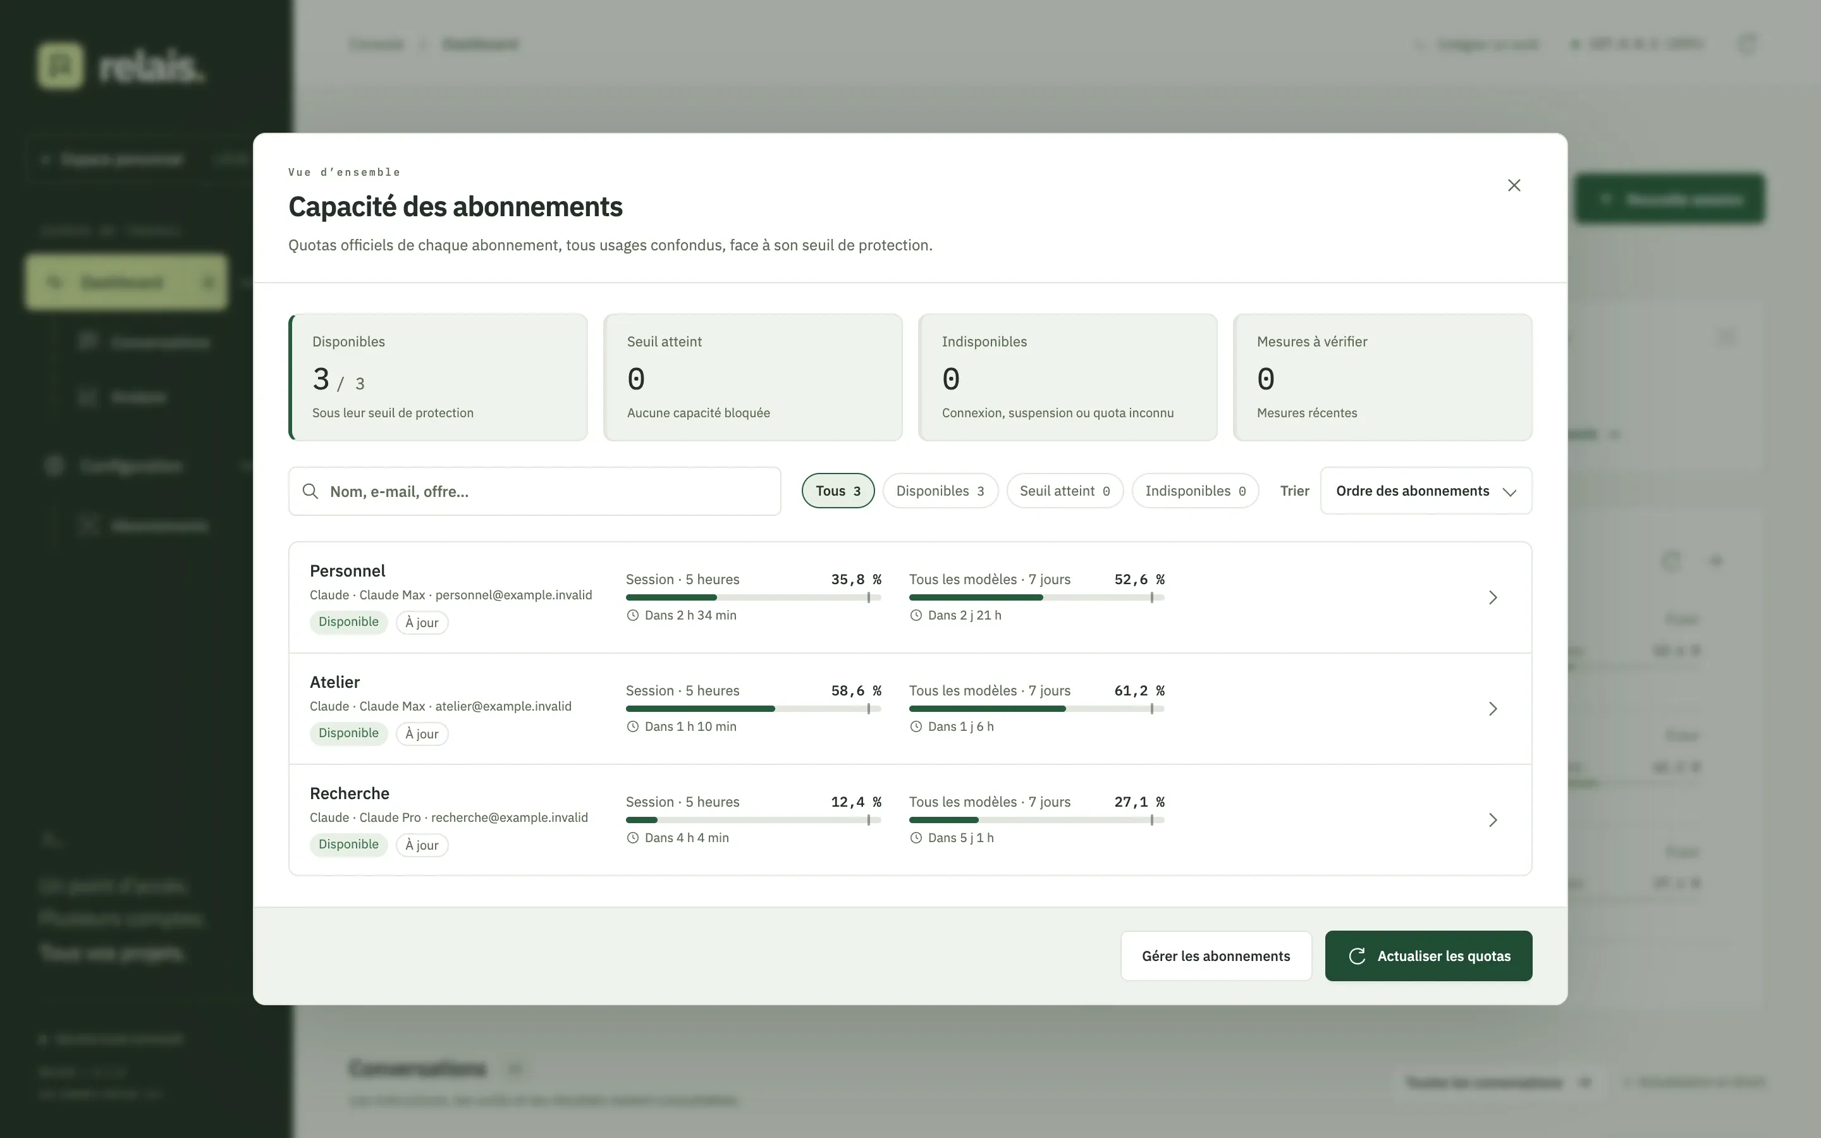
Task: Expand the Atelier row chevron
Action: [x=1493, y=709]
